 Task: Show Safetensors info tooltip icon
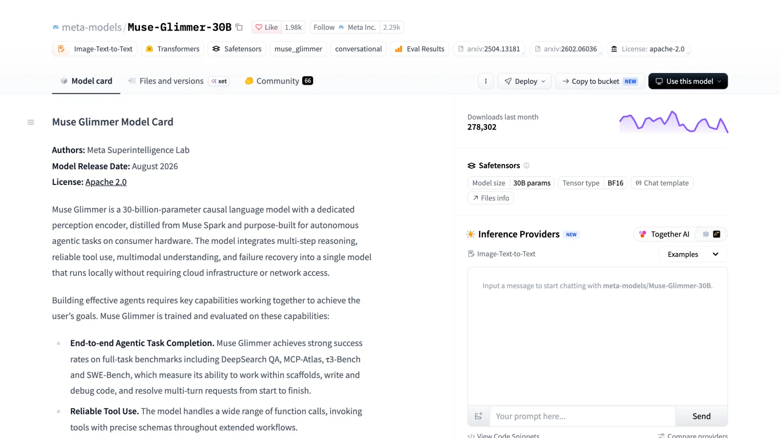click(526, 165)
